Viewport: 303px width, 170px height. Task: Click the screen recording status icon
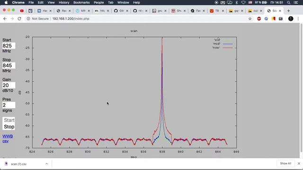(x=216, y=2)
